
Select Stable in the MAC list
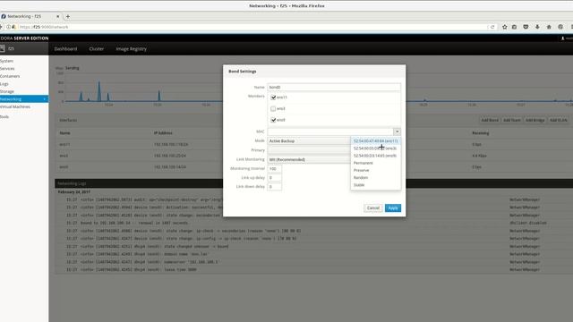tap(376, 185)
